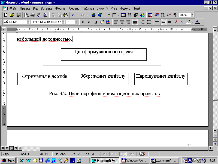Open highlight color dropdown arrow
Image resolution: width=218 pixels, height=164 pixels.
193,22
